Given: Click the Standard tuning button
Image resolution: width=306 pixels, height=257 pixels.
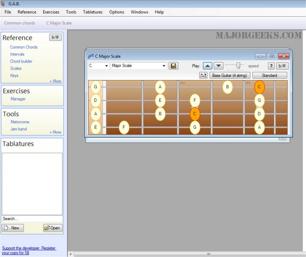Looking at the screenshot, I should (270, 75).
